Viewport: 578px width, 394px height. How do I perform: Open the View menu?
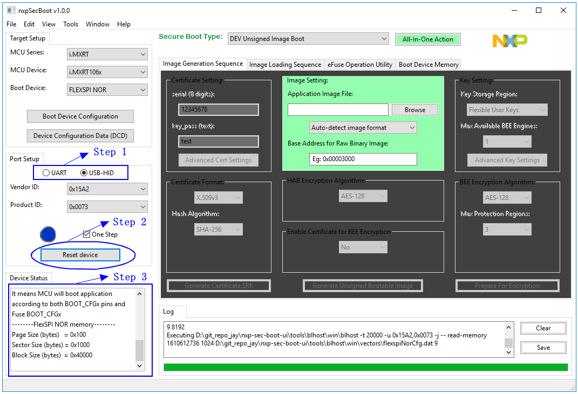[49, 24]
